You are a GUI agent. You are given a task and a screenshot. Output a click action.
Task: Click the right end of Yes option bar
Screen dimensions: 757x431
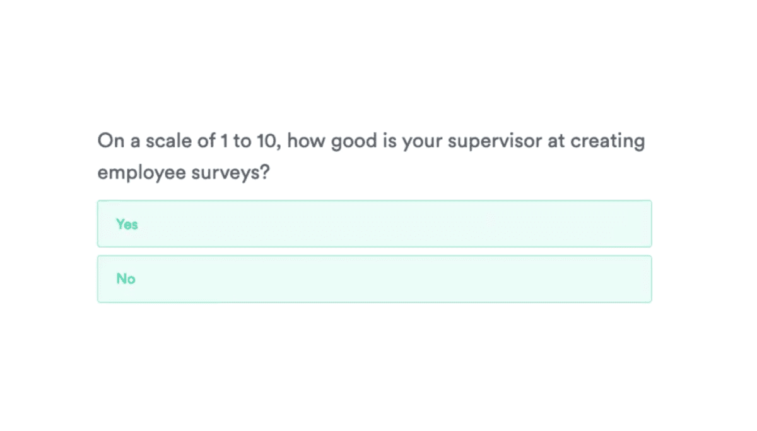(637, 224)
